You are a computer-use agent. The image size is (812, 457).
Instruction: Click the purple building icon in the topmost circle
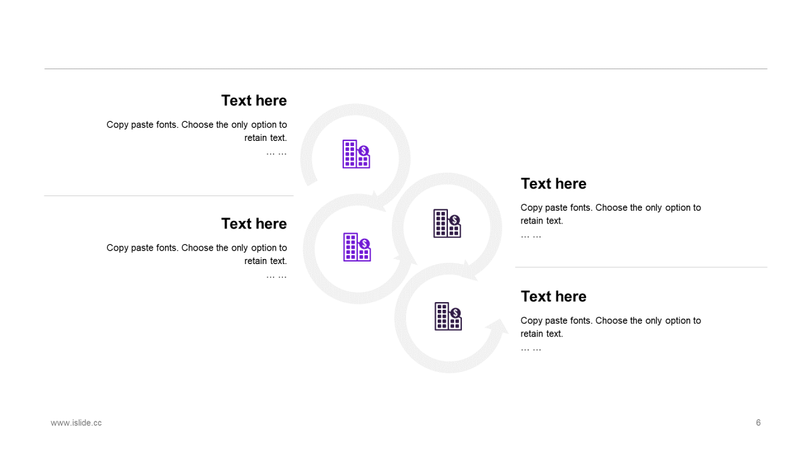pyautogui.click(x=356, y=154)
